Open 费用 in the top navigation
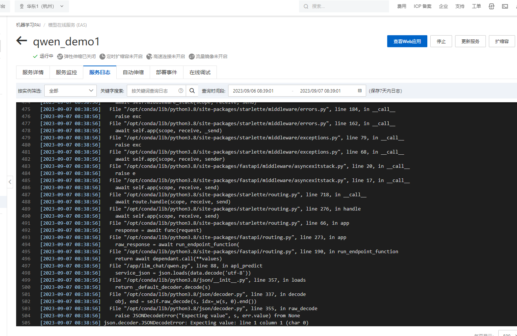The width and height of the screenshot is (517, 336). pyautogui.click(x=402, y=6)
